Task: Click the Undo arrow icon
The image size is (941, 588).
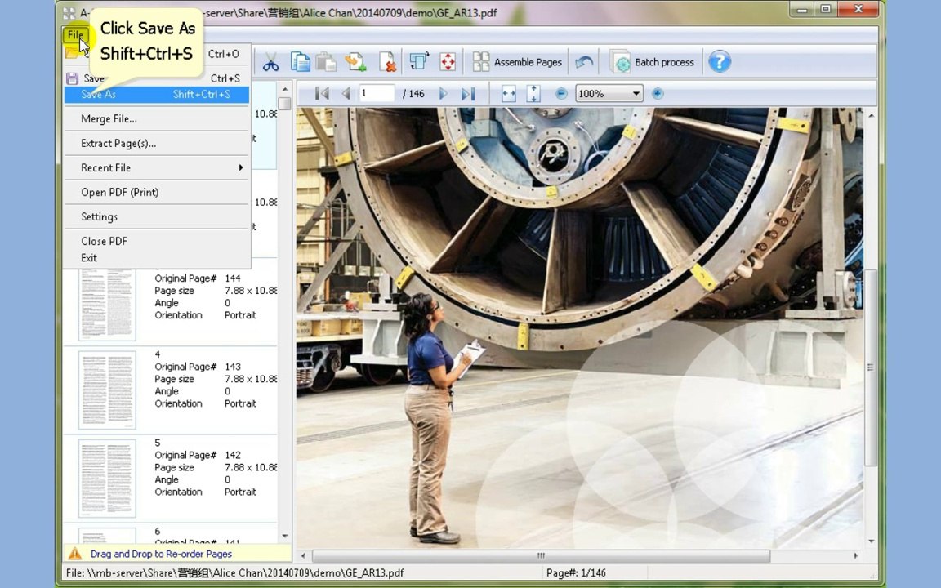Action: click(x=584, y=62)
